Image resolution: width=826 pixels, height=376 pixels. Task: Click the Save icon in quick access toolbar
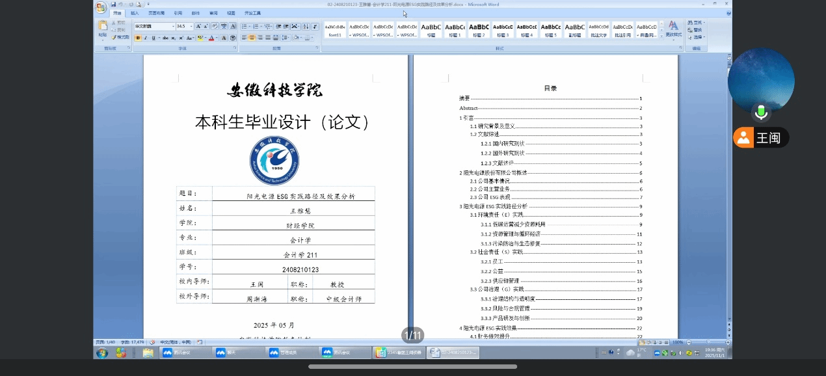click(113, 4)
